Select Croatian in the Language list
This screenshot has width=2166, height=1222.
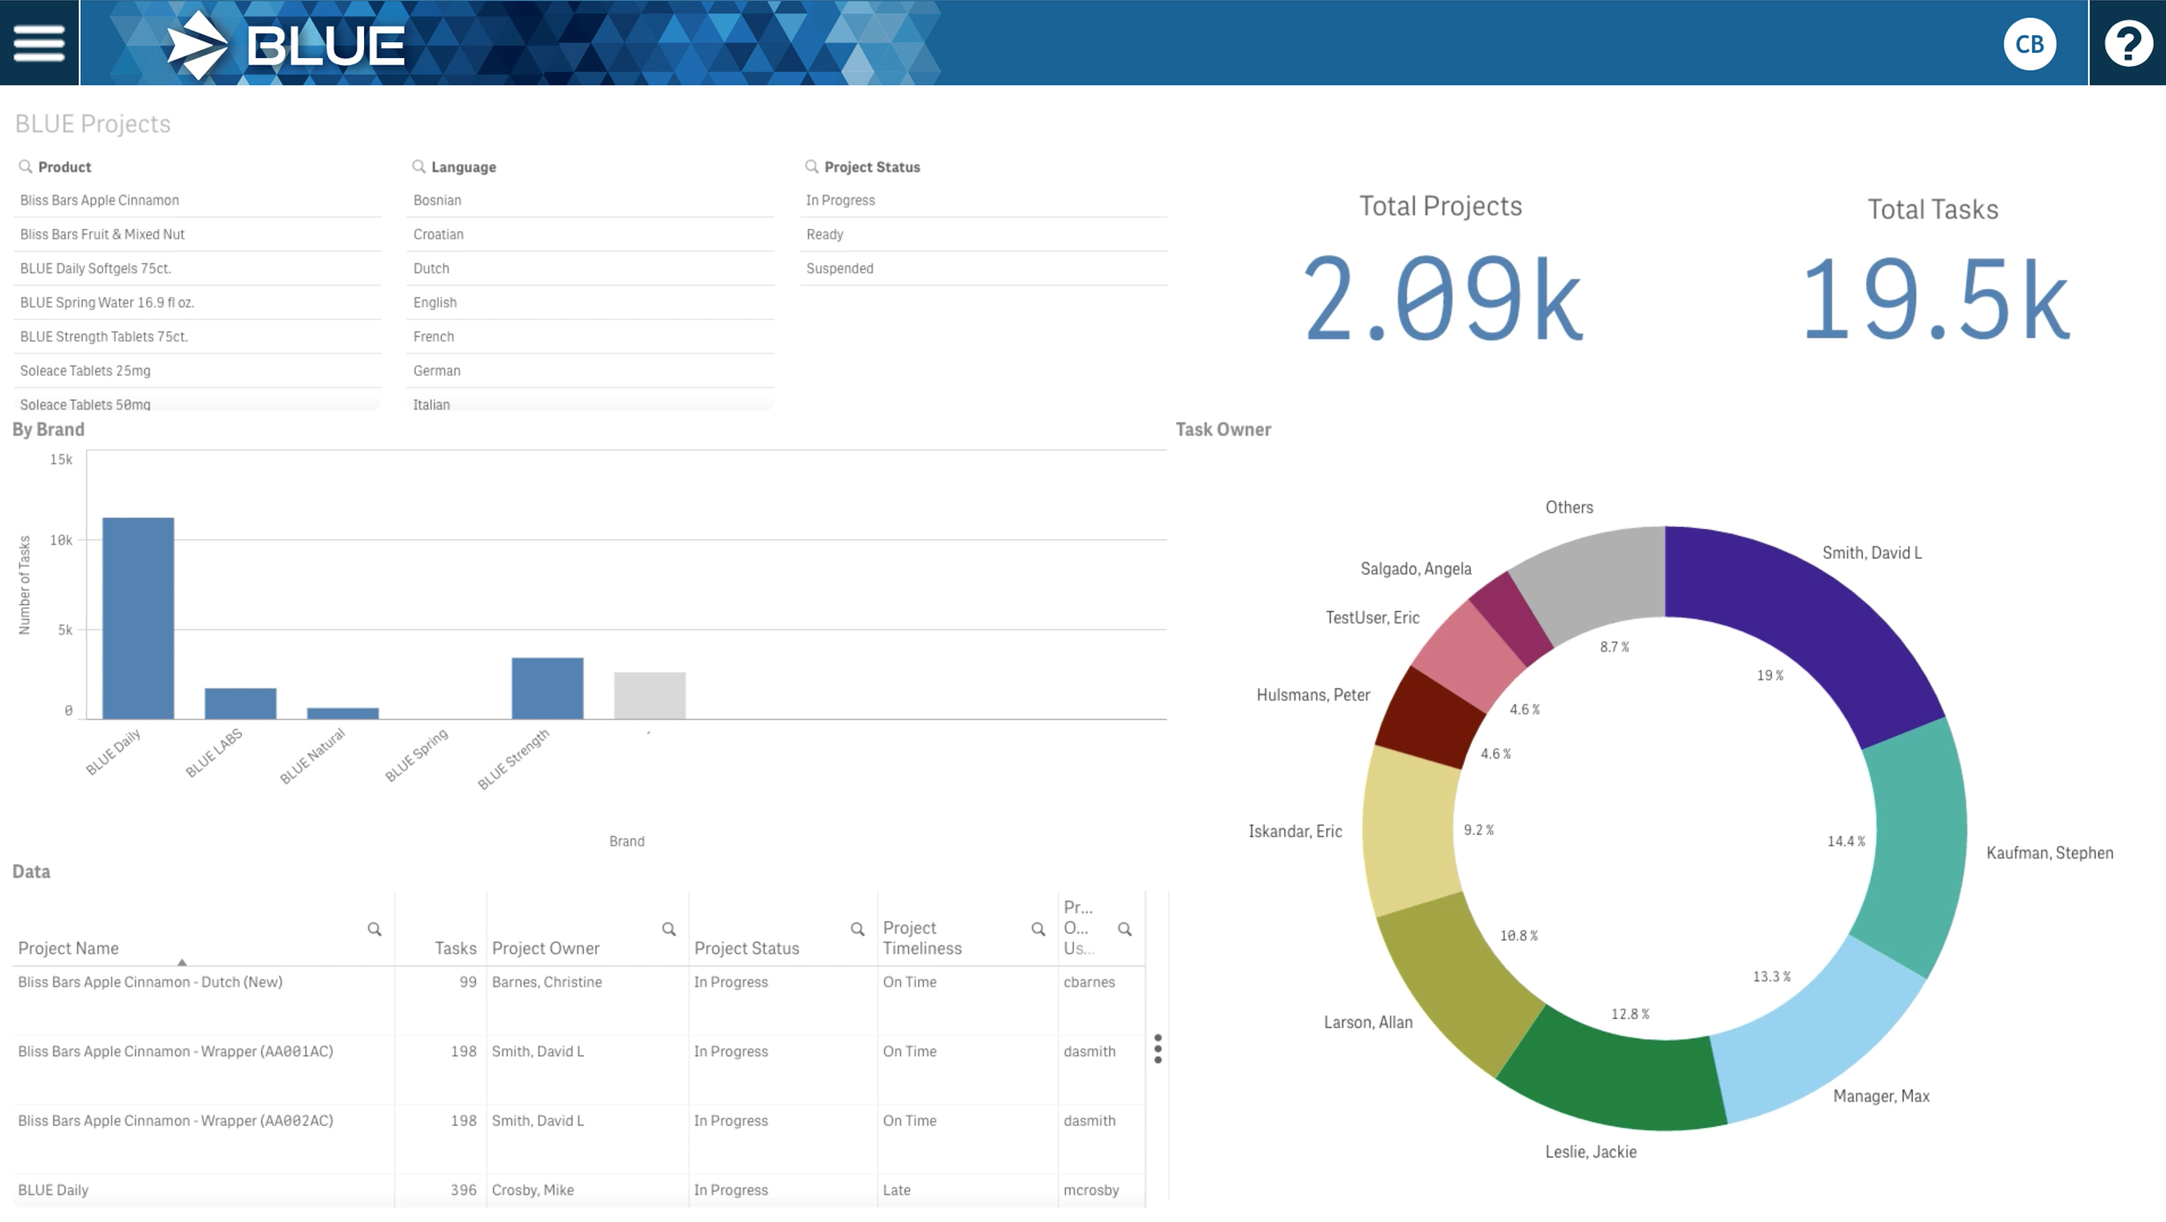pyautogui.click(x=438, y=235)
